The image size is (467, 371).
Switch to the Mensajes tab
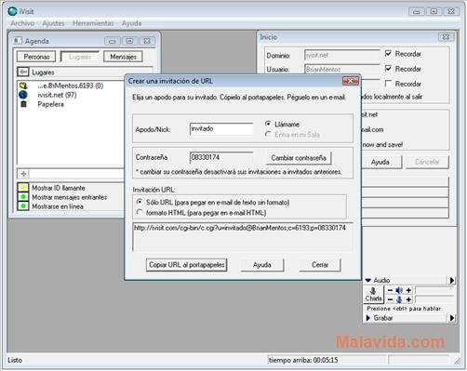(123, 57)
